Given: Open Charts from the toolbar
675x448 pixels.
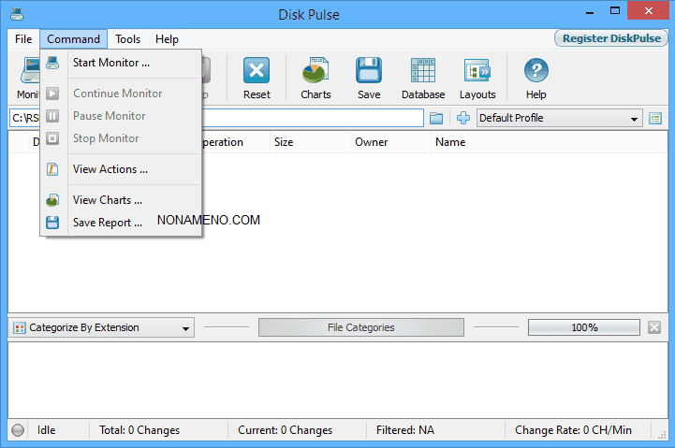Looking at the screenshot, I should pyautogui.click(x=315, y=73).
